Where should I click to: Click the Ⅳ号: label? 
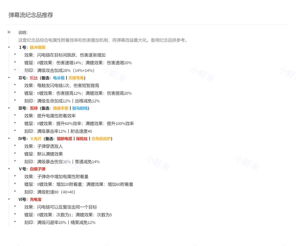pos(23,139)
